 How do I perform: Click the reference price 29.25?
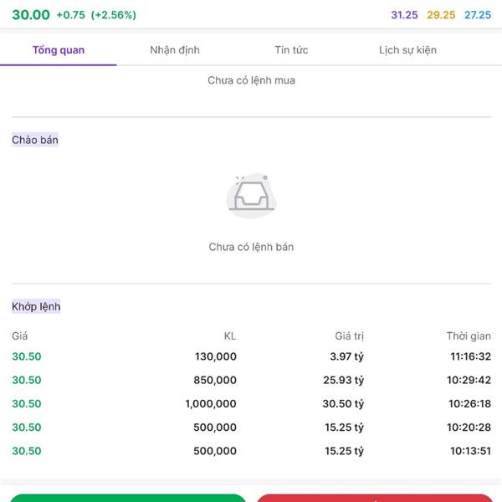click(x=441, y=15)
